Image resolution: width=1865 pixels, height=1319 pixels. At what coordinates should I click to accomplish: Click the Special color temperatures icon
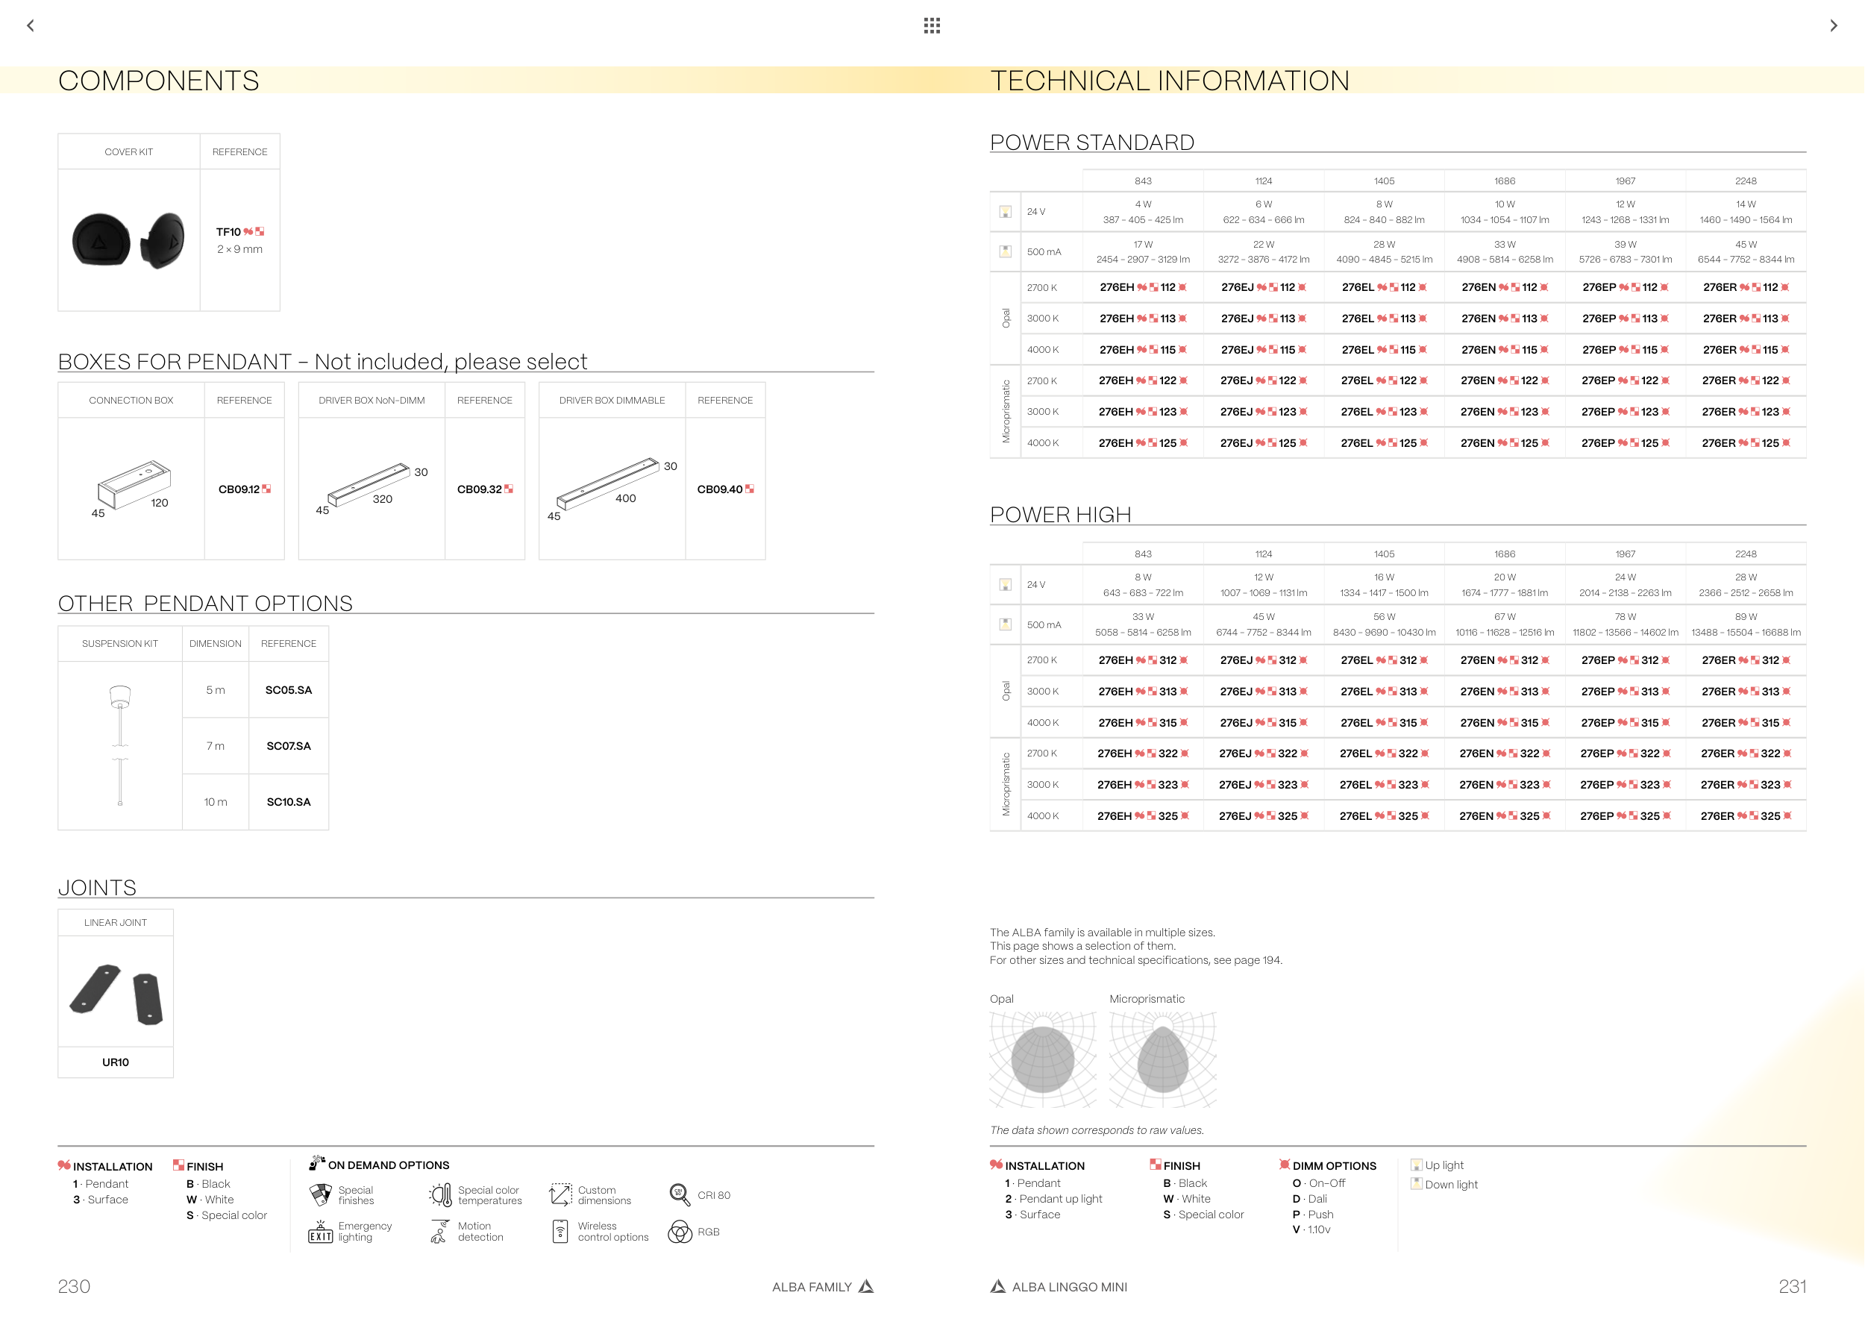440,1194
